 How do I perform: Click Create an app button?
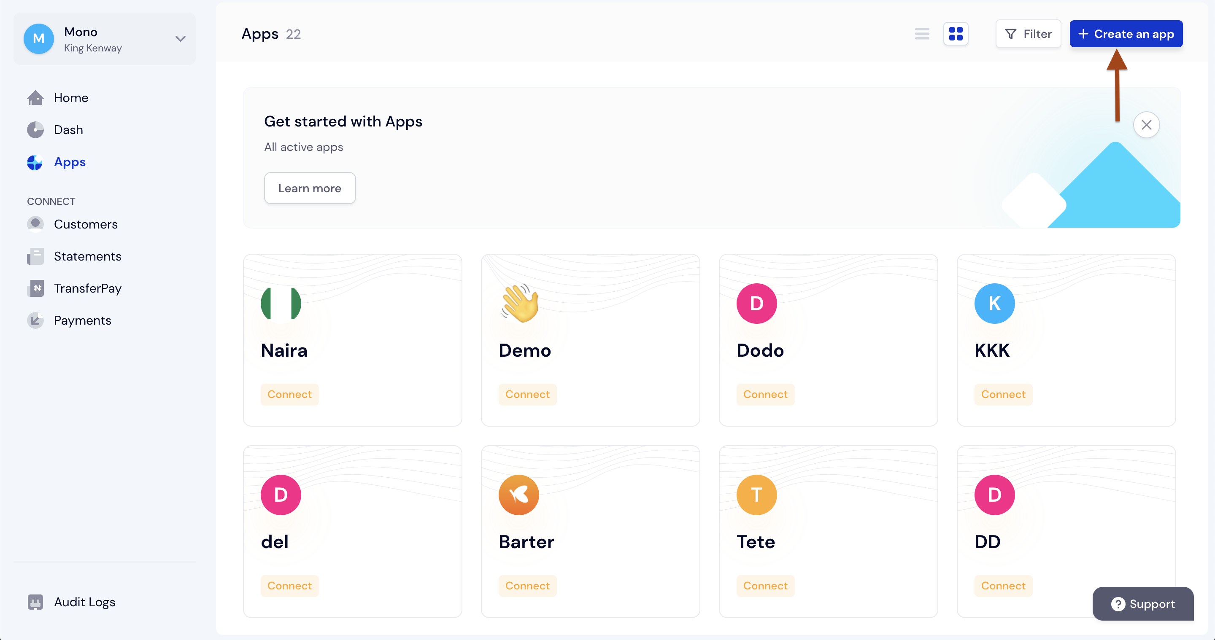pos(1126,34)
